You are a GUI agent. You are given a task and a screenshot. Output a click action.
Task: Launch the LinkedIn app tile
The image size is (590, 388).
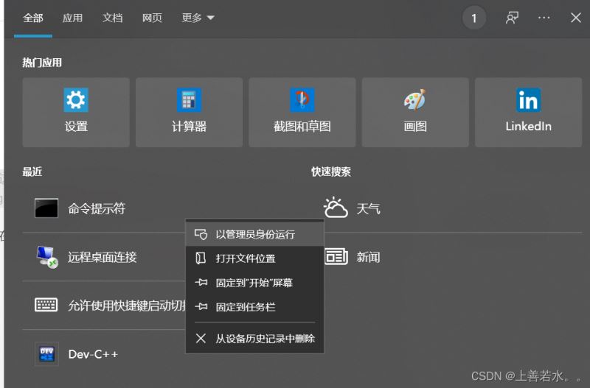click(528, 112)
